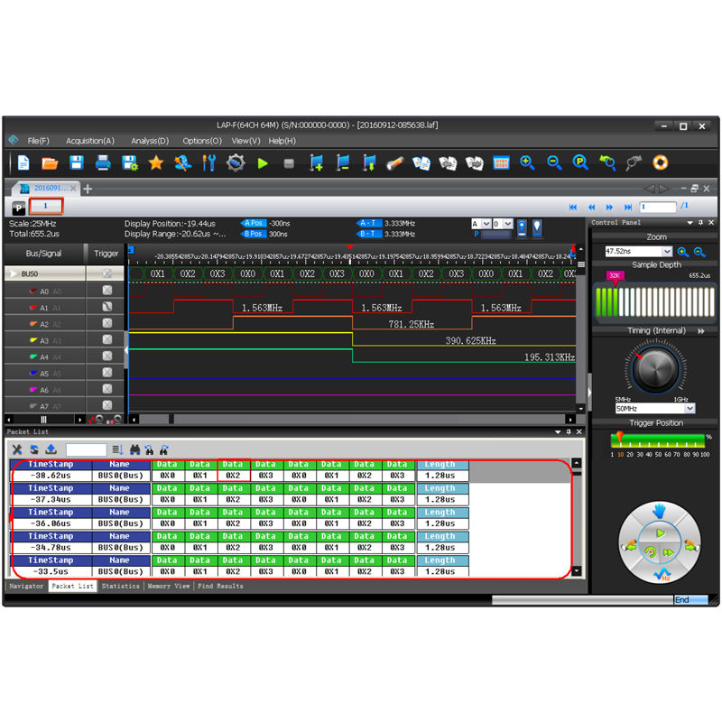Click the Packet List settings X tools icon
Image resolution: width=722 pixels, height=722 pixels.
coord(17,449)
